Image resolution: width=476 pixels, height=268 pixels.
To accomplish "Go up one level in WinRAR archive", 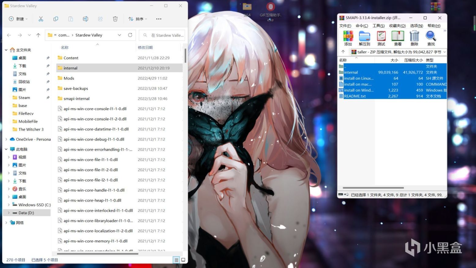I will click(343, 52).
